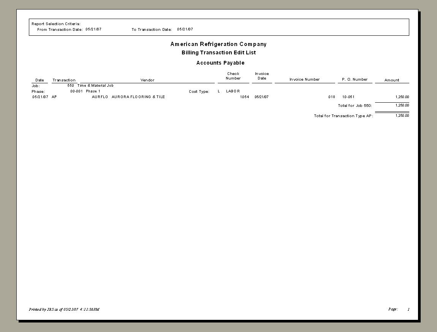437x332 pixels.
Task: Click the invoice date 05/21/07 cell
Action: coord(262,97)
